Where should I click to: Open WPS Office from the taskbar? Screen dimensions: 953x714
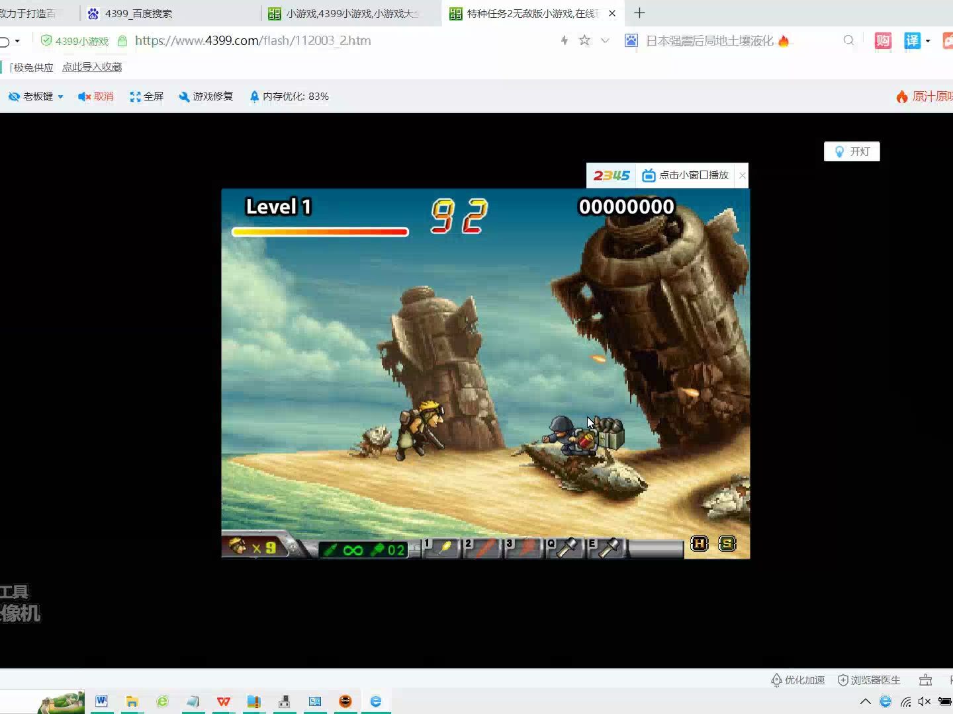pos(224,701)
